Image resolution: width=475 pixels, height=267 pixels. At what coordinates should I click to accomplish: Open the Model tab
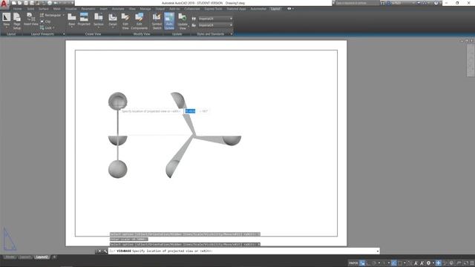coord(10,257)
